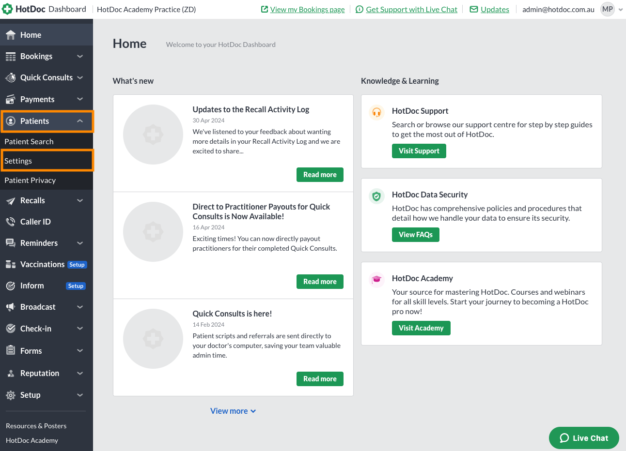Click the Reminders chat bubble icon

[x=11, y=243]
